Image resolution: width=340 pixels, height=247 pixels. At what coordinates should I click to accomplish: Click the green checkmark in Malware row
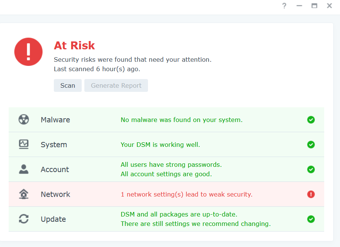pos(311,120)
